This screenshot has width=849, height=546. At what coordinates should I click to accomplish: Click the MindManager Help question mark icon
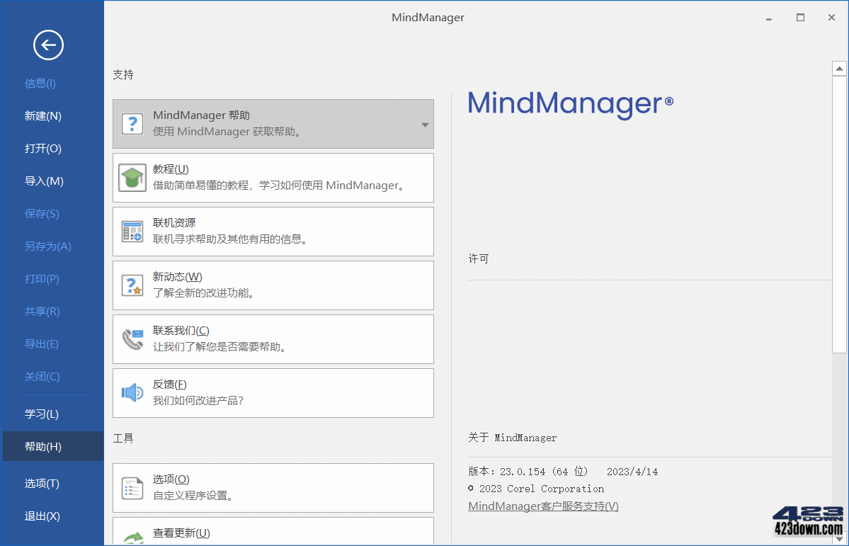click(133, 124)
